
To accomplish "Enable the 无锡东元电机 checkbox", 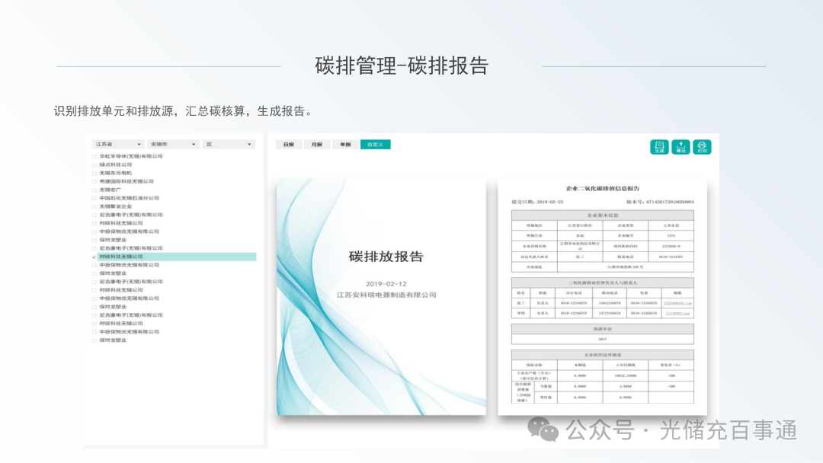I will pyautogui.click(x=94, y=174).
